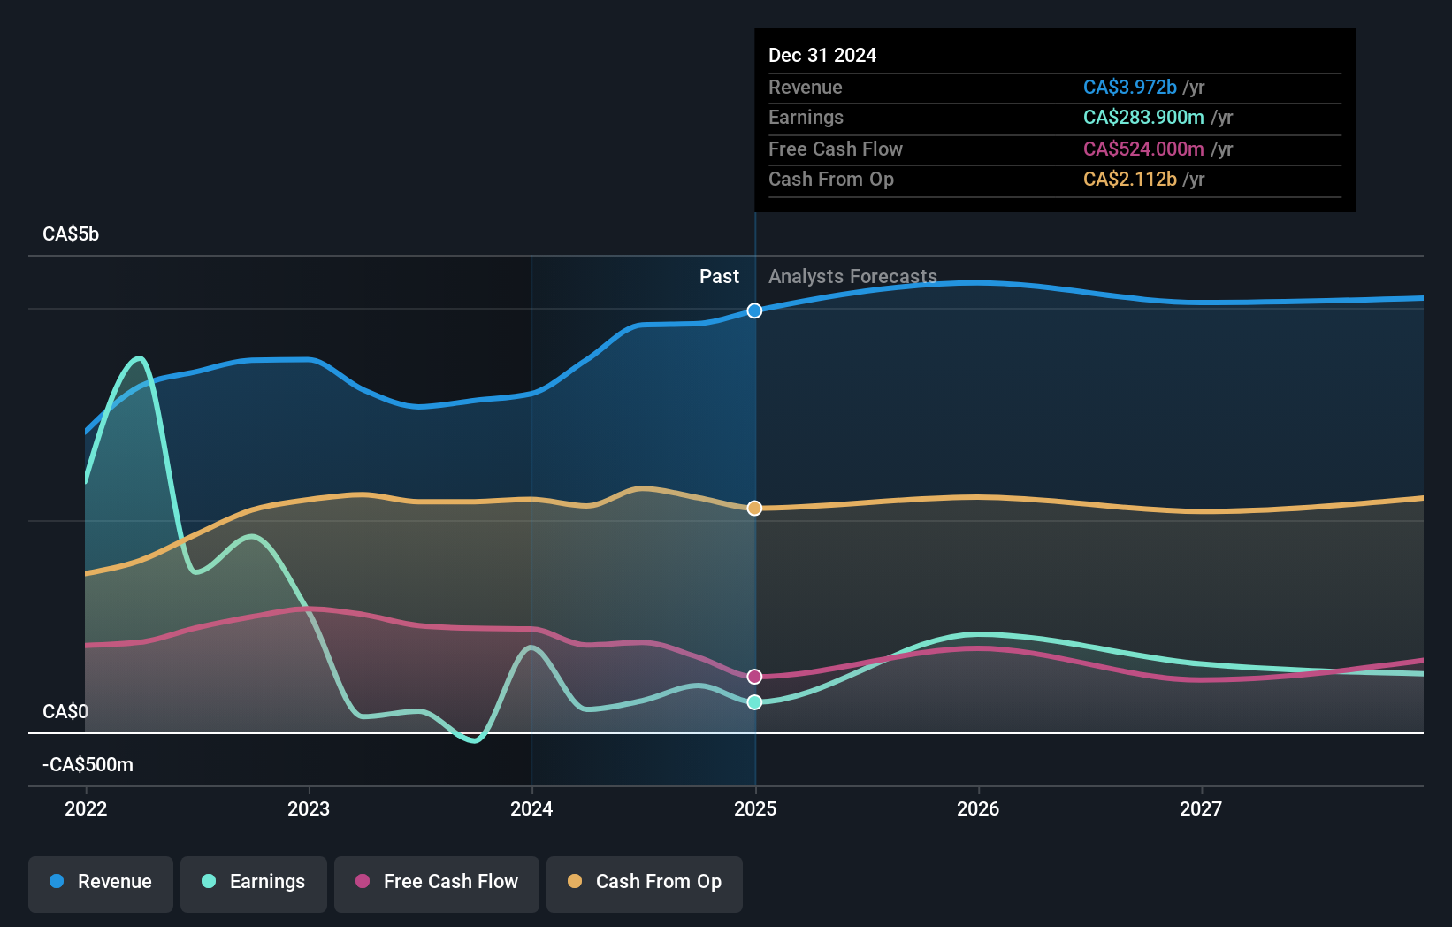Click the CA$5b y-axis label
1452x927 pixels.
pyautogui.click(x=71, y=234)
